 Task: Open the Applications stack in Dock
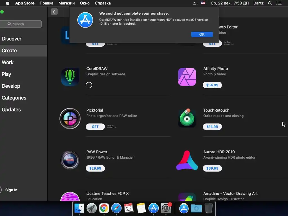click(x=184, y=208)
